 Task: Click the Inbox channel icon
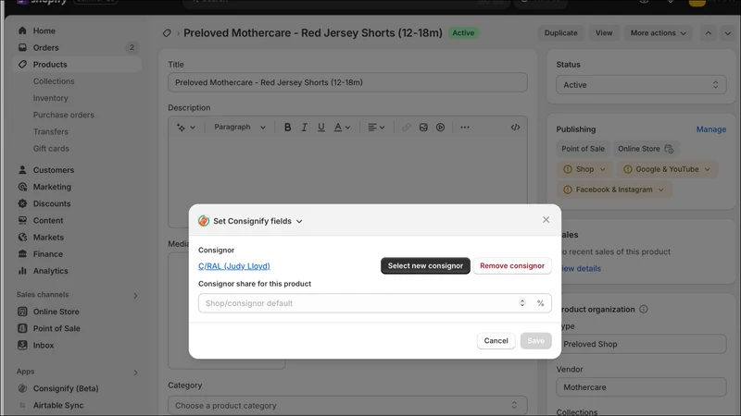22,345
